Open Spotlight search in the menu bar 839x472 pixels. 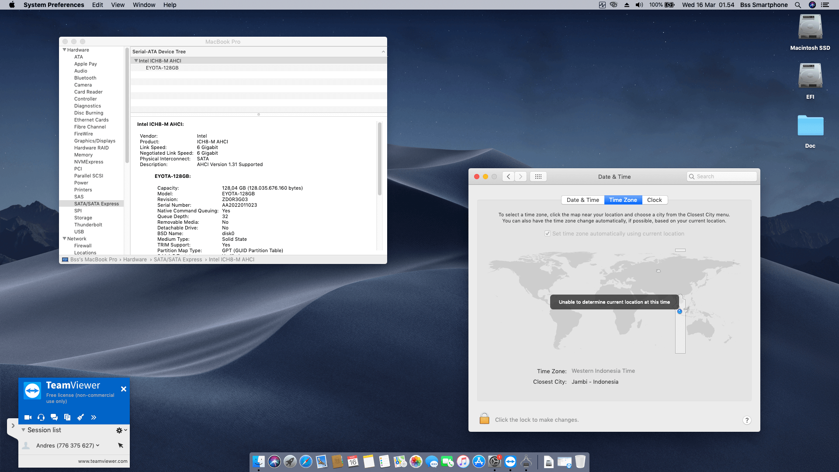click(x=798, y=5)
